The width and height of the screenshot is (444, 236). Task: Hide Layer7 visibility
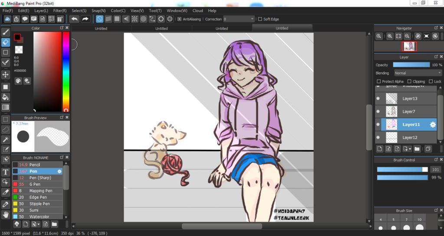[x=378, y=112]
